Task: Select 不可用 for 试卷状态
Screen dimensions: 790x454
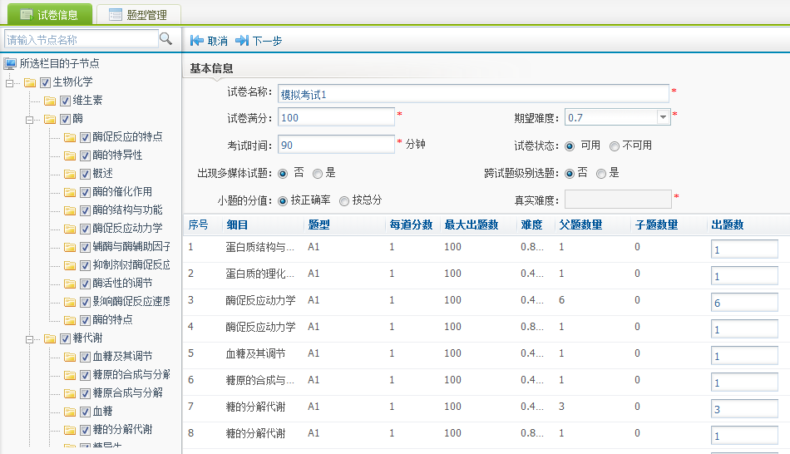Action: click(615, 146)
